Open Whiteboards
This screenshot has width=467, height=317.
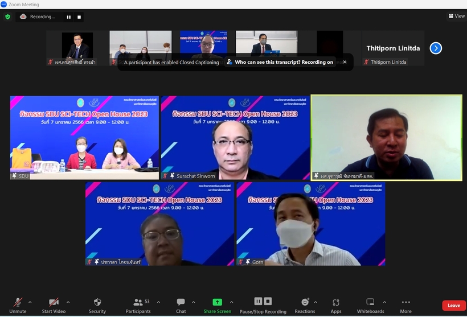tap(371, 306)
